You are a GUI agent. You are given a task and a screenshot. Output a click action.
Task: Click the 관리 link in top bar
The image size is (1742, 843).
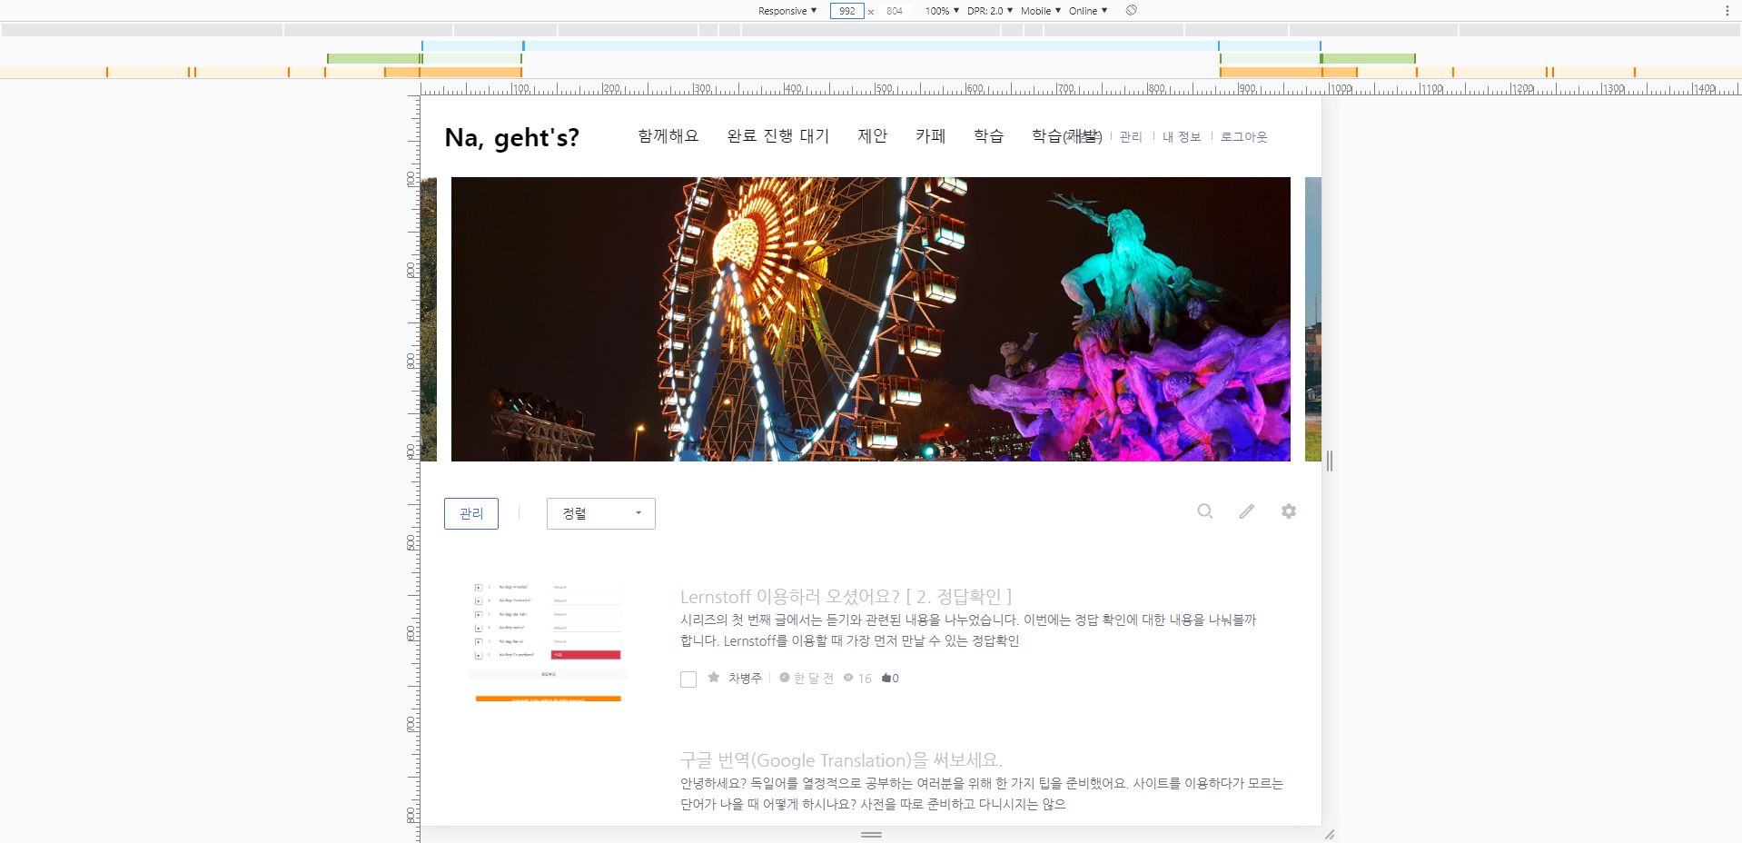[1131, 136]
